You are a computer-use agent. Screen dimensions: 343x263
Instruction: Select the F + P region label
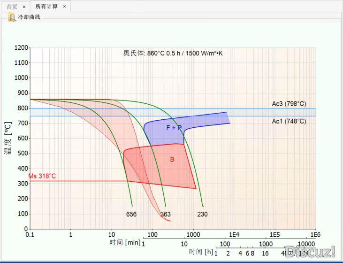(174, 128)
